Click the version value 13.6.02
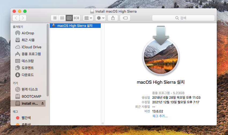The height and width of the screenshot is (135, 228). (158, 111)
